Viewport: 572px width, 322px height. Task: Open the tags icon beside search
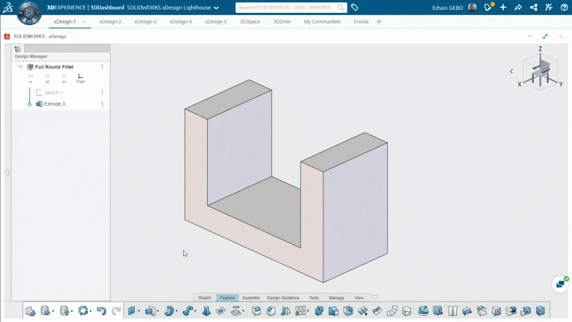pyautogui.click(x=355, y=7)
